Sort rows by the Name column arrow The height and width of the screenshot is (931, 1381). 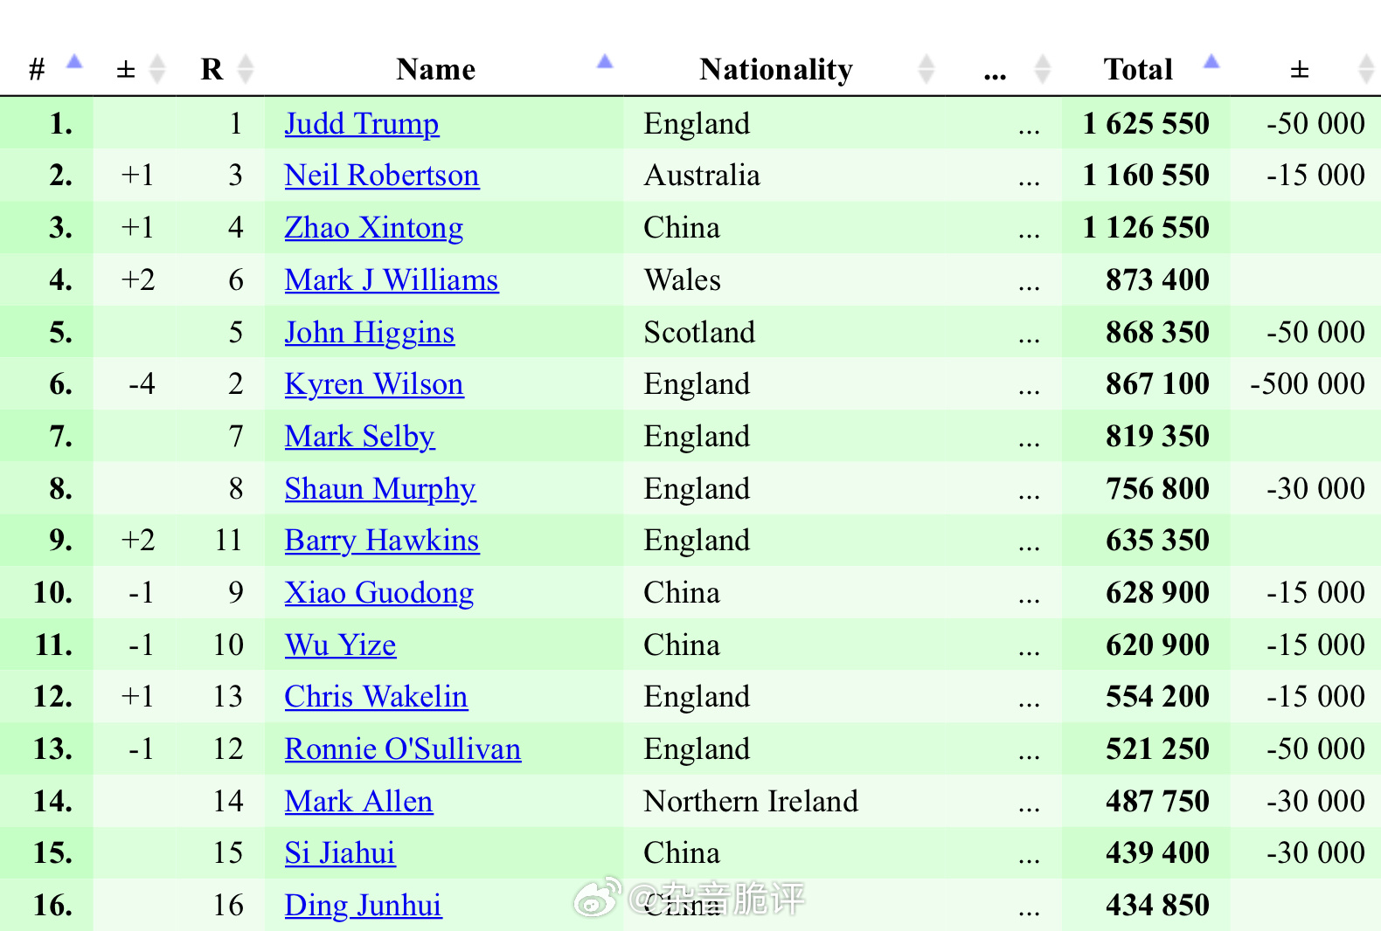(605, 62)
